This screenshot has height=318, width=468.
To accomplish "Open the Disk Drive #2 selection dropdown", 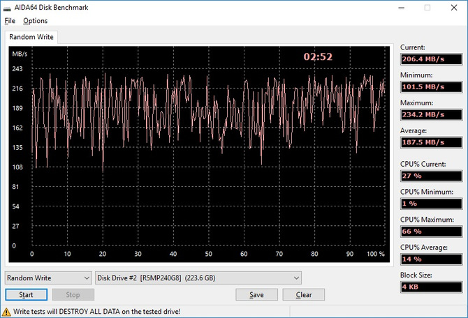I will [198, 278].
